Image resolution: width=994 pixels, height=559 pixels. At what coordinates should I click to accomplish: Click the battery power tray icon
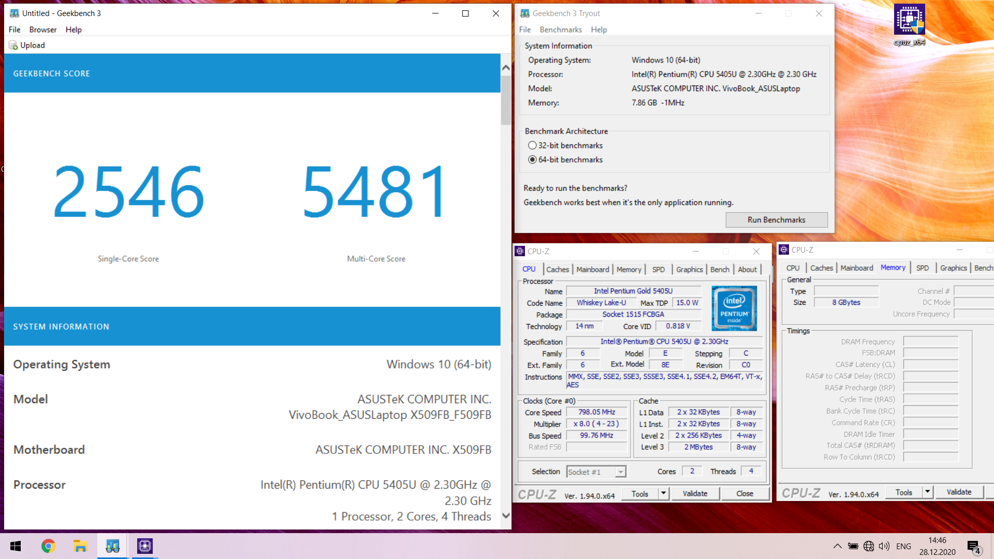(x=853, y=546)
